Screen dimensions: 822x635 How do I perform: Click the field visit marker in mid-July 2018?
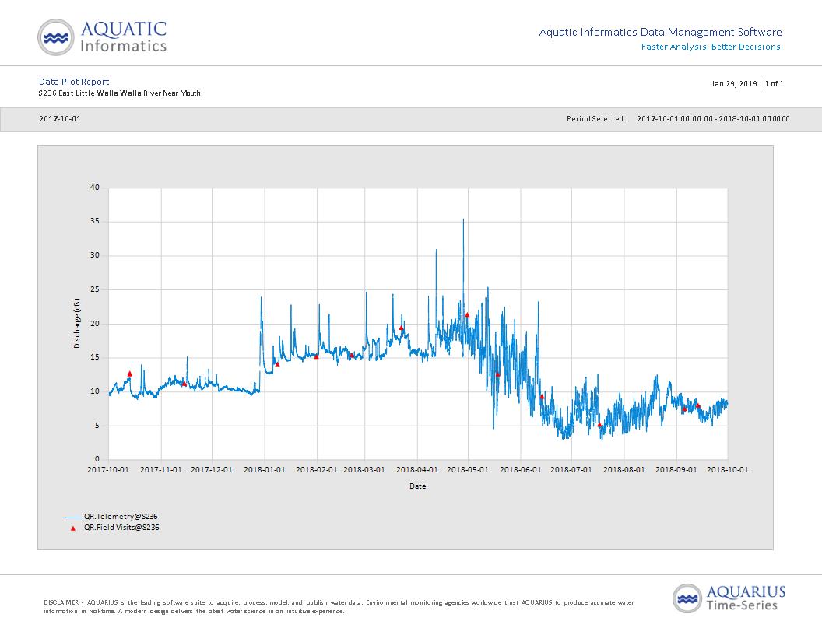point(599,425)
